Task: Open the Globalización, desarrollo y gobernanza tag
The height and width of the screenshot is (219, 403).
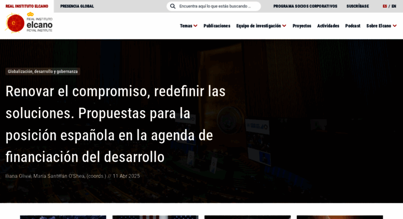Action: [x=43, y=71]
